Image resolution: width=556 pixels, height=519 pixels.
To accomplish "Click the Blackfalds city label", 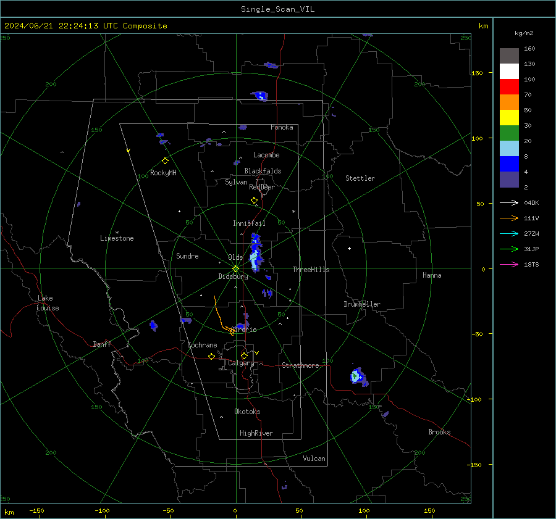I will point(263,171).
